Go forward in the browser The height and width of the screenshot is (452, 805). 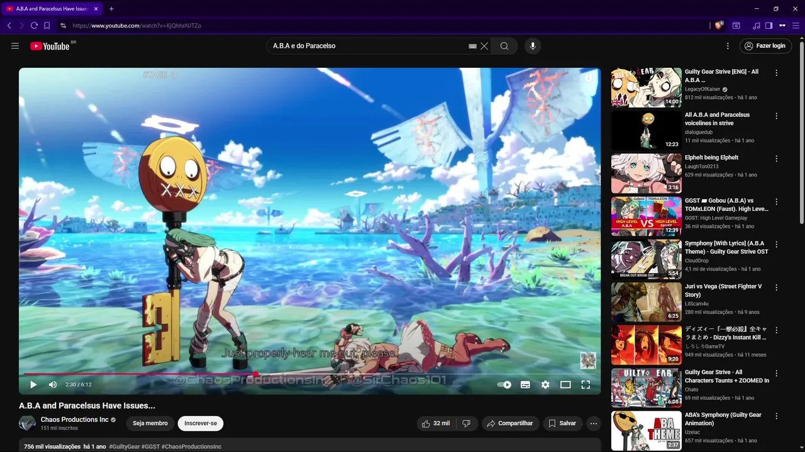click(x=21, y=26)
